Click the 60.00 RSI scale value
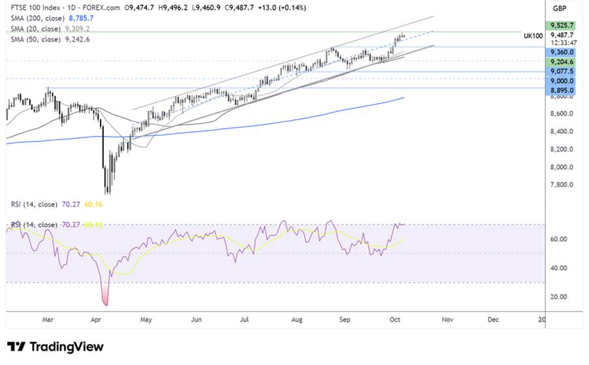Image resolution: width=589 pixels, height=365 pixels. (559, 239)
